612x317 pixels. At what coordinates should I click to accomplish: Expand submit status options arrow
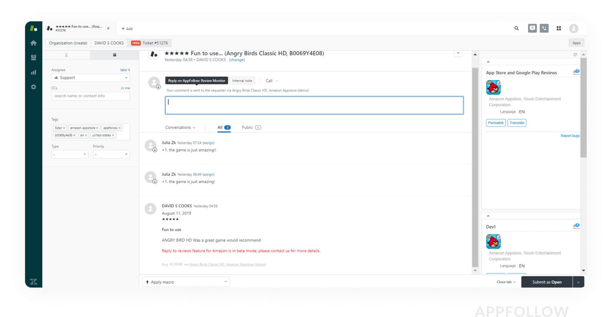tap(578, 282)
